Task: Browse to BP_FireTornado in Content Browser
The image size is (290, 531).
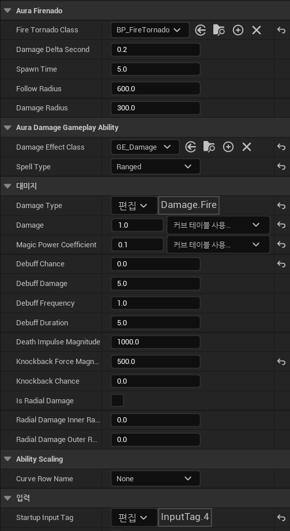Action: pyautogui.click(x=219, y=30)
